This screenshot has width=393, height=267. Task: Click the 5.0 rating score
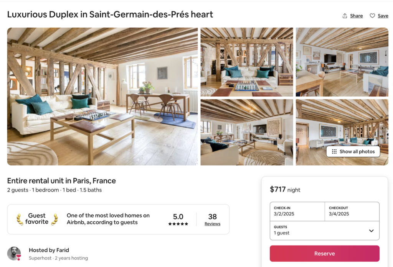pos(178,216)
